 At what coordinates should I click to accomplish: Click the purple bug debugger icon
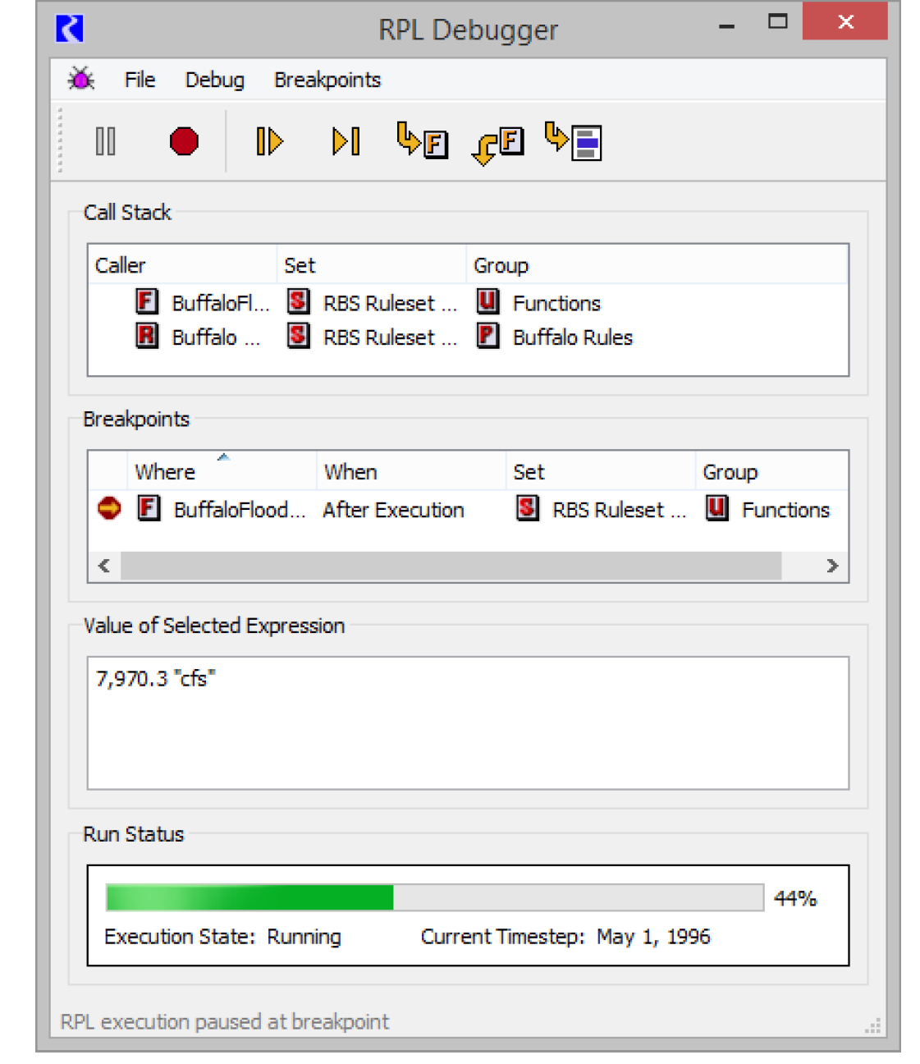click(81, 80)
